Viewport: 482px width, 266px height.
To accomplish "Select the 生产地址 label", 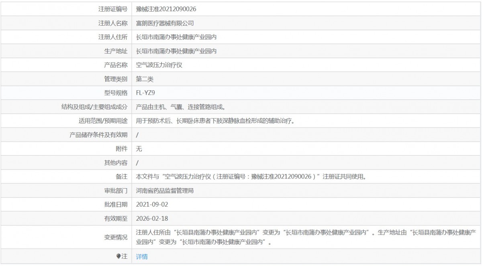I will (116, 51).
